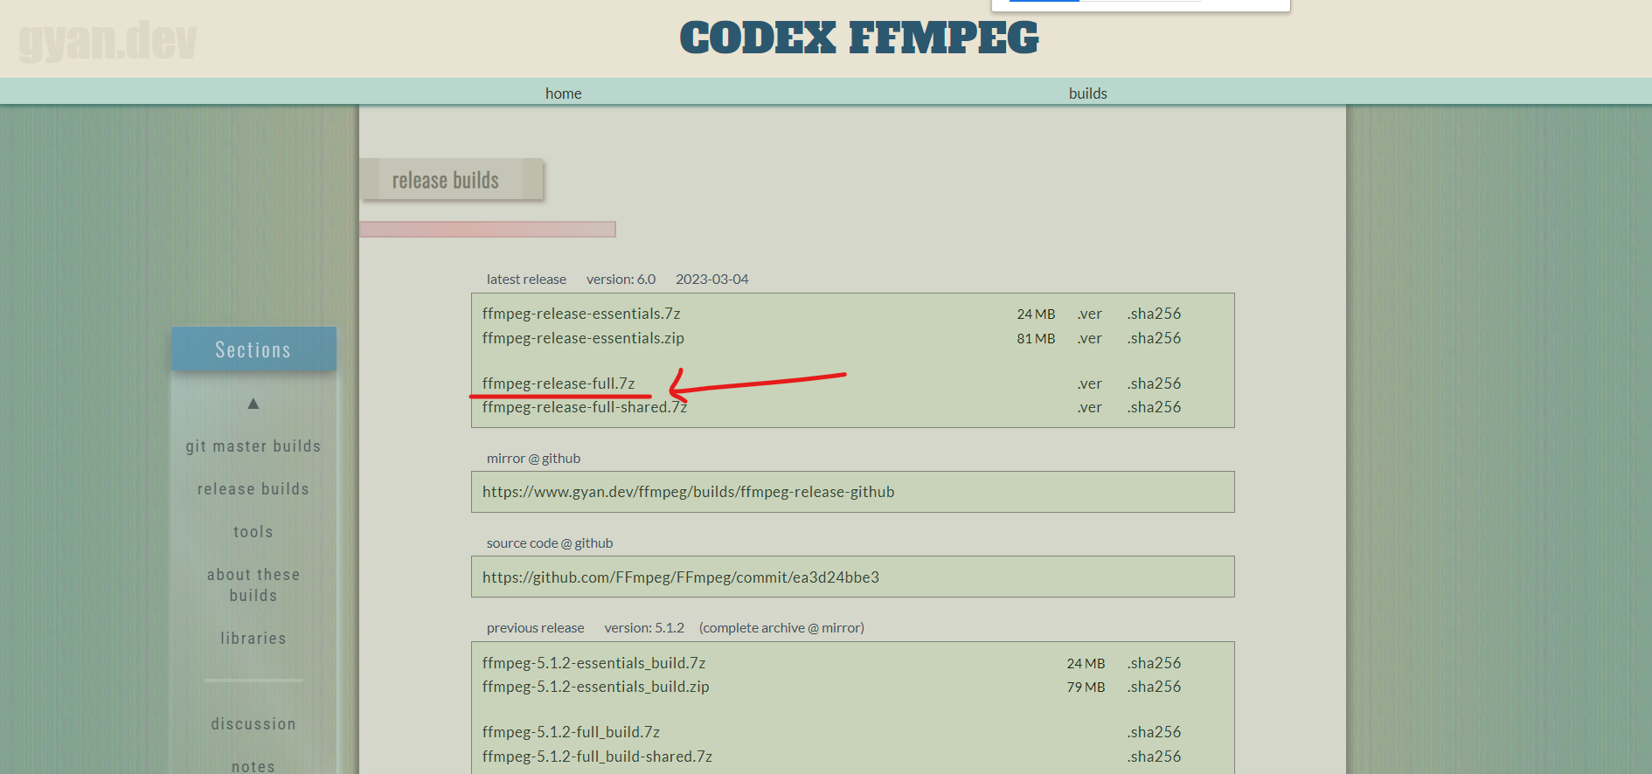Image resolution: width=1652 pixels, height=774 pixels.
Task: Open tools section in the sidebar
Action: click(x=253, y=532)
